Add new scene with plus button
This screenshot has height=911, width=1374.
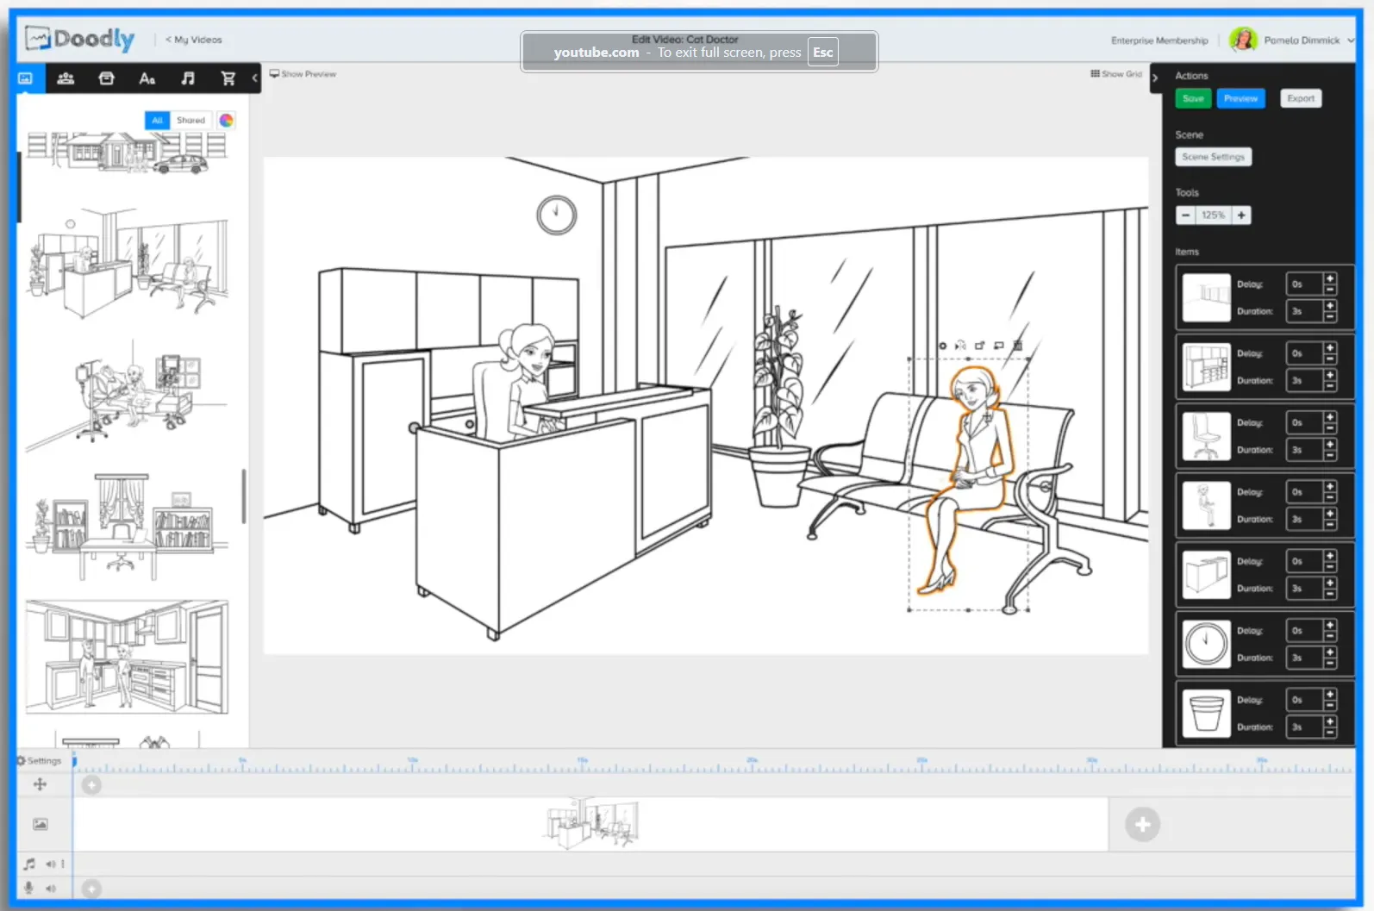pyautogui.click(x=1142, y=825)
